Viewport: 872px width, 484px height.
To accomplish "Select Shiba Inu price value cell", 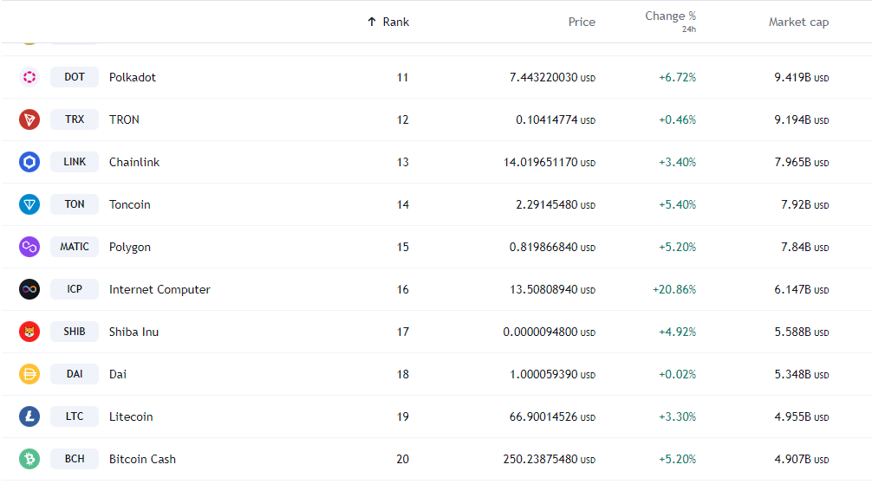I will pyautogui.click(x=548, y=332).
